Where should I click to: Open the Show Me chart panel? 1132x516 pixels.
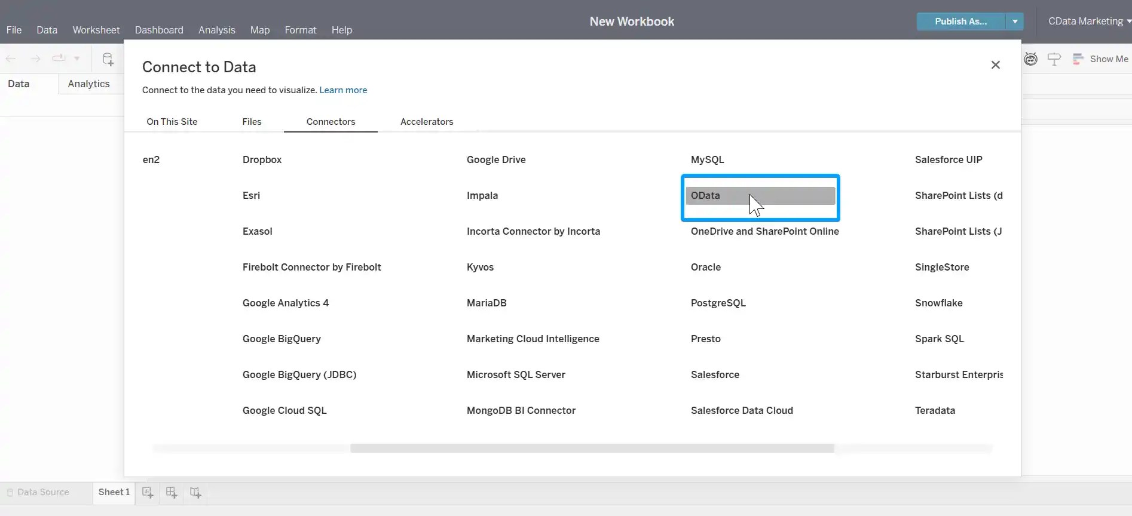pos(1101,59)
